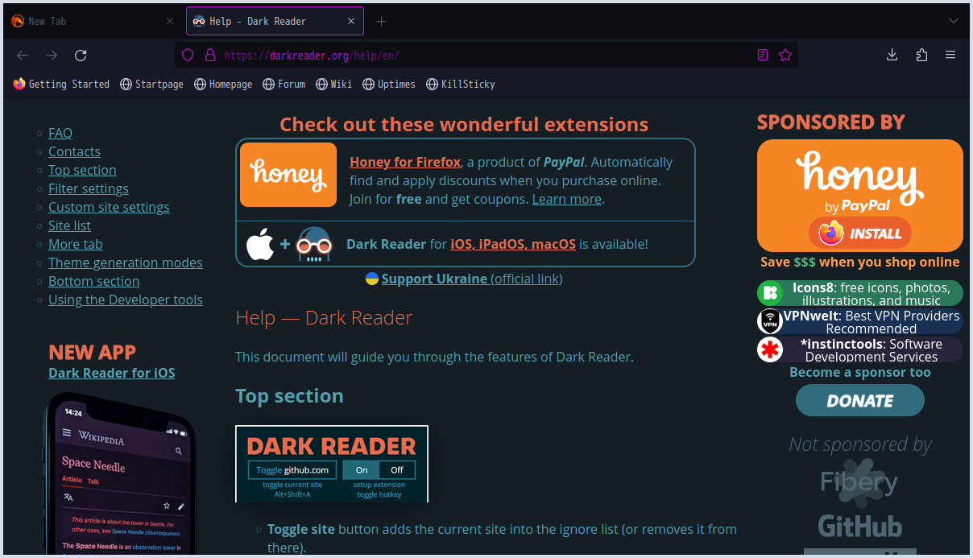Open the downloads panel
The image size is (973, 558).
click(892, 55)
